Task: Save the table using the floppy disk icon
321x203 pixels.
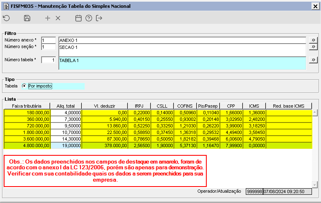Action: tap(27, 18)
